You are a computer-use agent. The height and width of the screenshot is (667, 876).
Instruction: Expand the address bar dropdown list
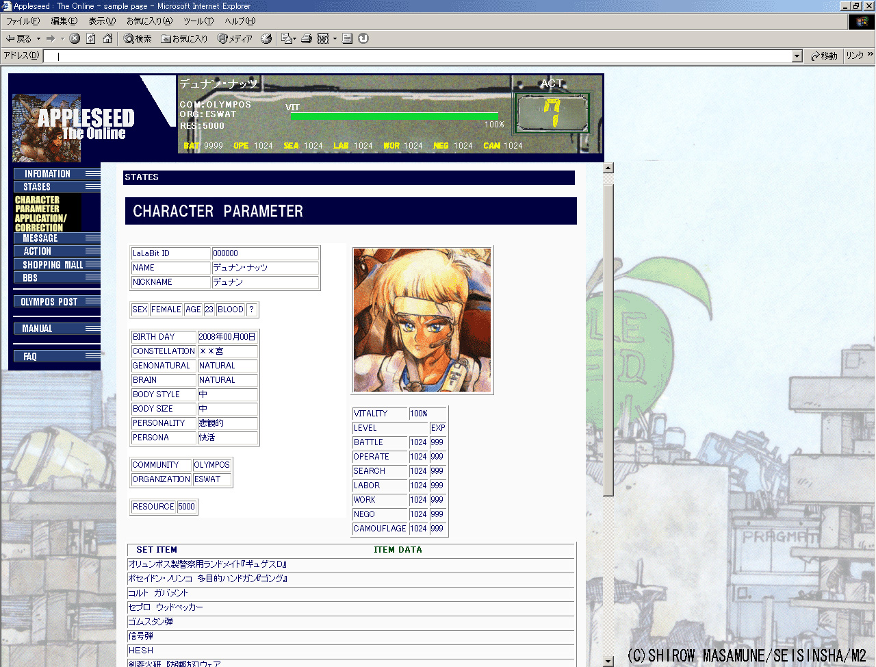coord(797,56)
